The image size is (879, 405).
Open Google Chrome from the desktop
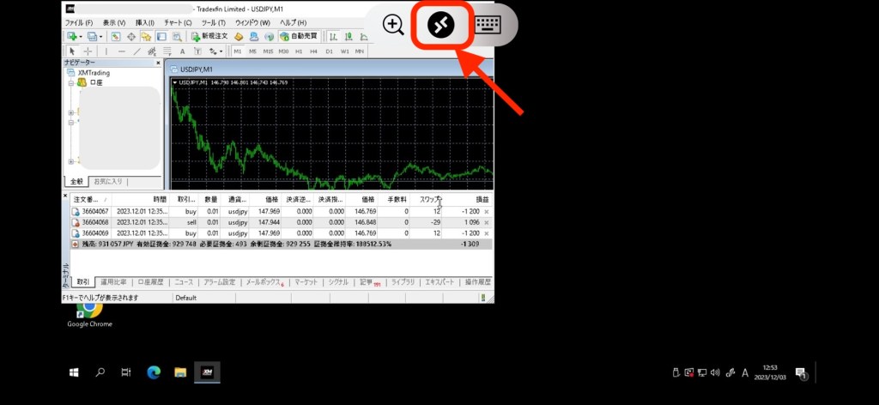click(89, 308)
